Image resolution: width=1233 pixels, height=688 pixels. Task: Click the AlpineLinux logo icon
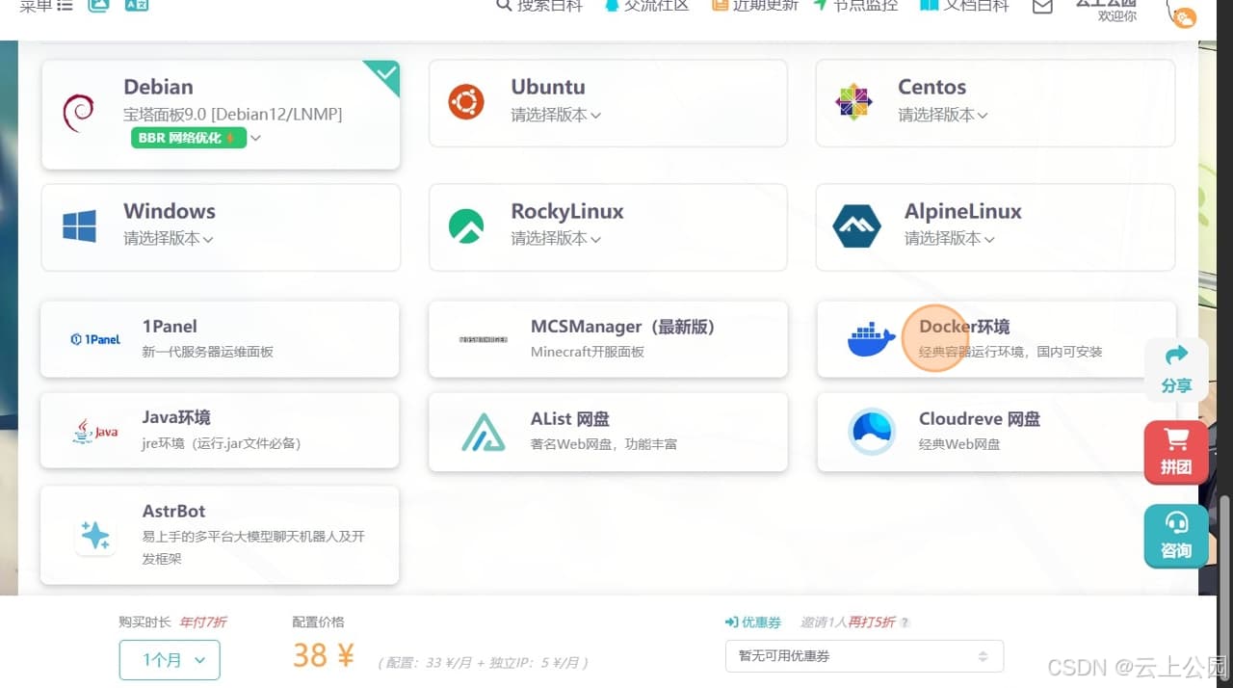pos(856,226)
